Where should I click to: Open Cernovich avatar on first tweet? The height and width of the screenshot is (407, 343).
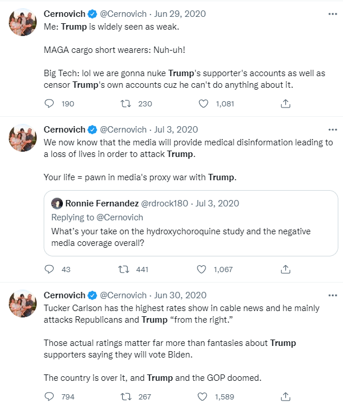(23, 22)
